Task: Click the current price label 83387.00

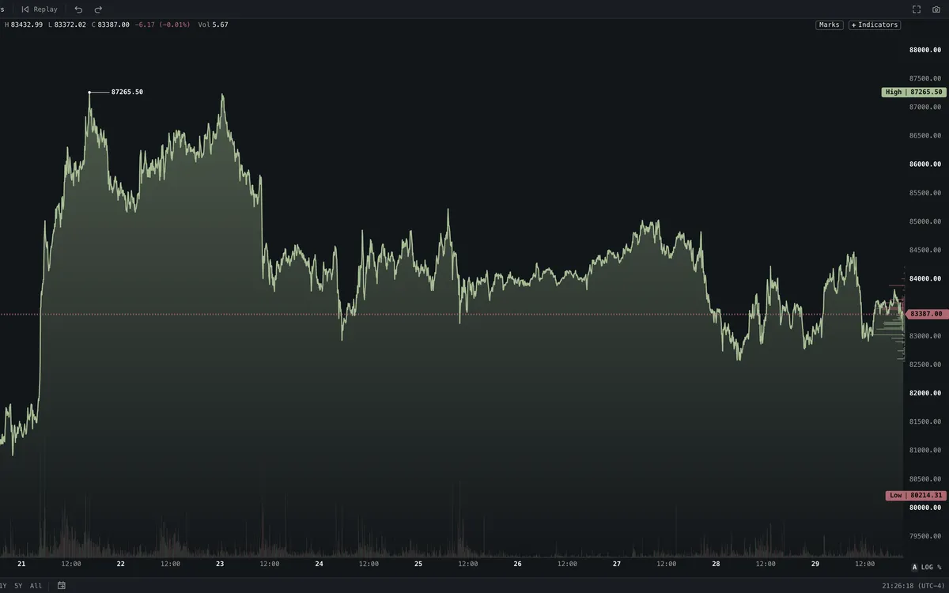Action: tap(926, 314)
